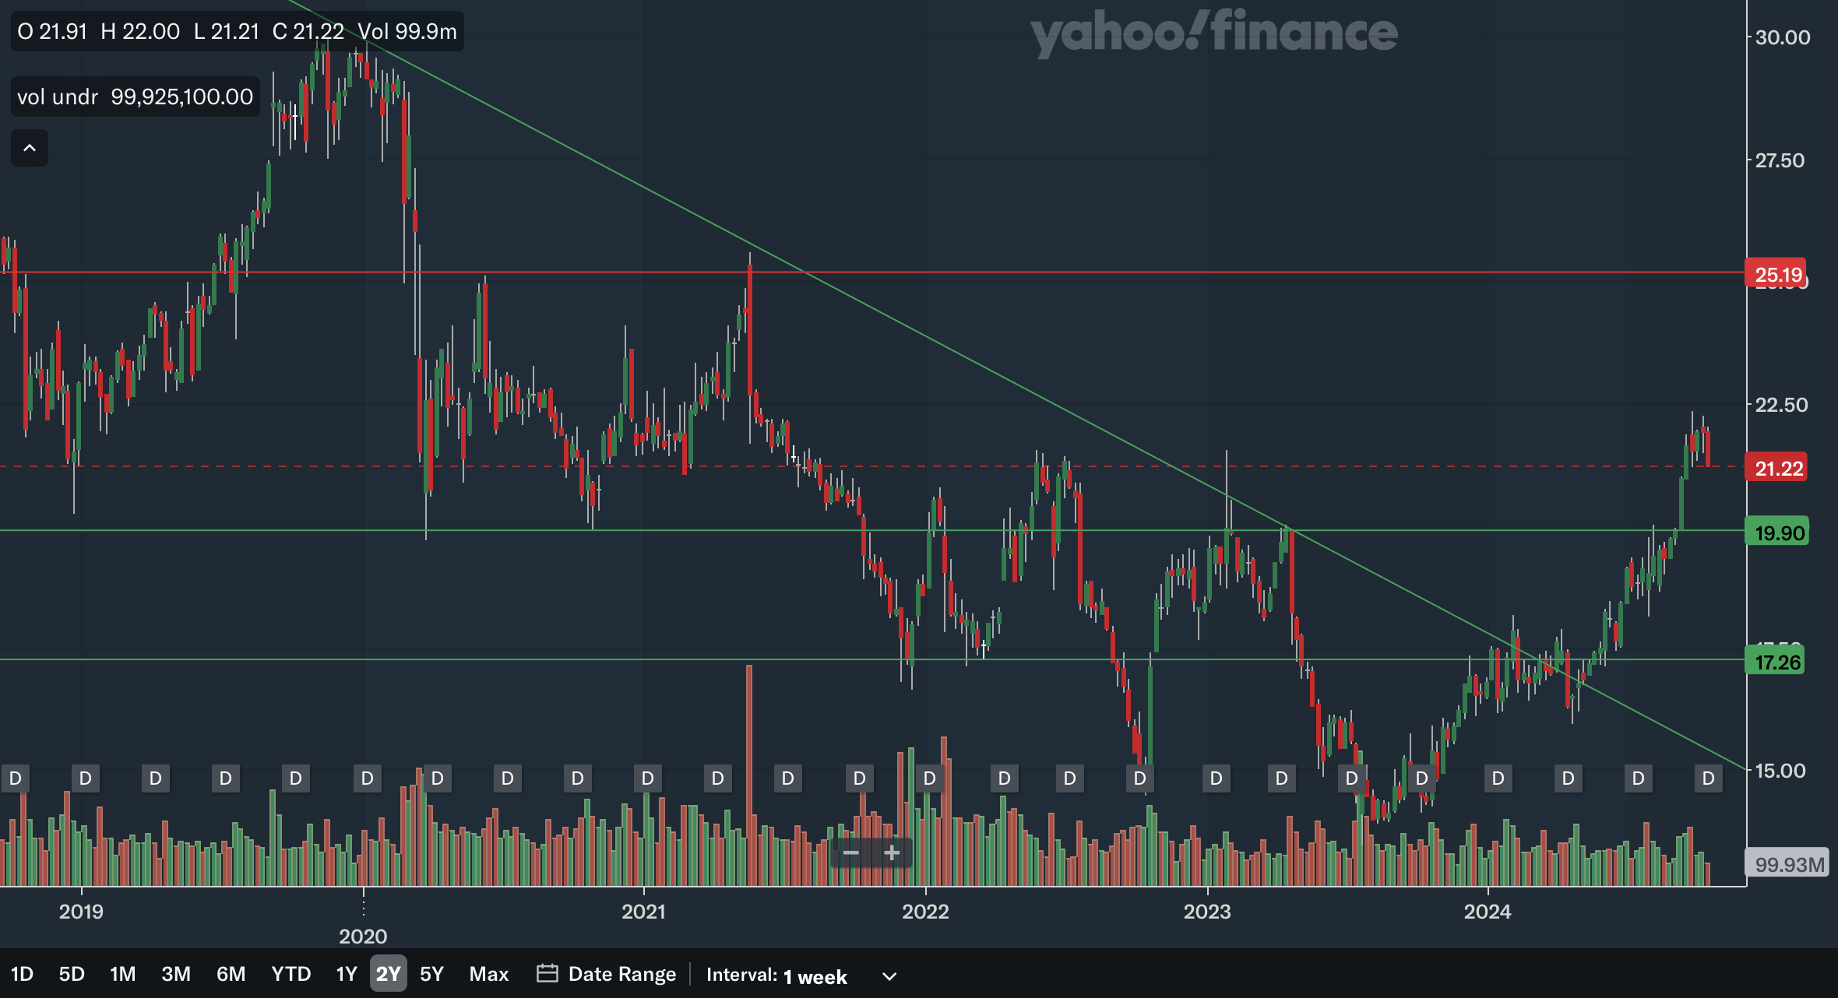Switch to the 1M range
The height and width of the screenshot is (998, 1838).
click(122, 974)
